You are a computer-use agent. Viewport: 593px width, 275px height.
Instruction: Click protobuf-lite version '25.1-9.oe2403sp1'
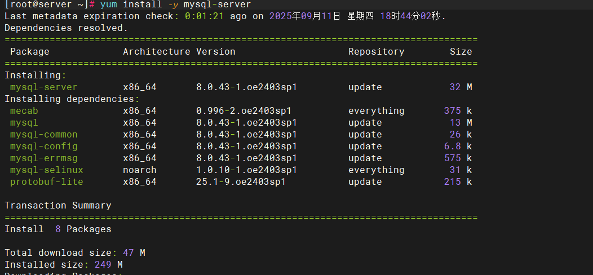point(241,182)
